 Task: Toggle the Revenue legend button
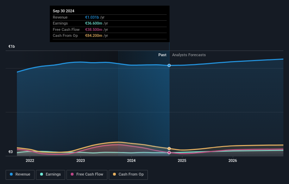20,175
